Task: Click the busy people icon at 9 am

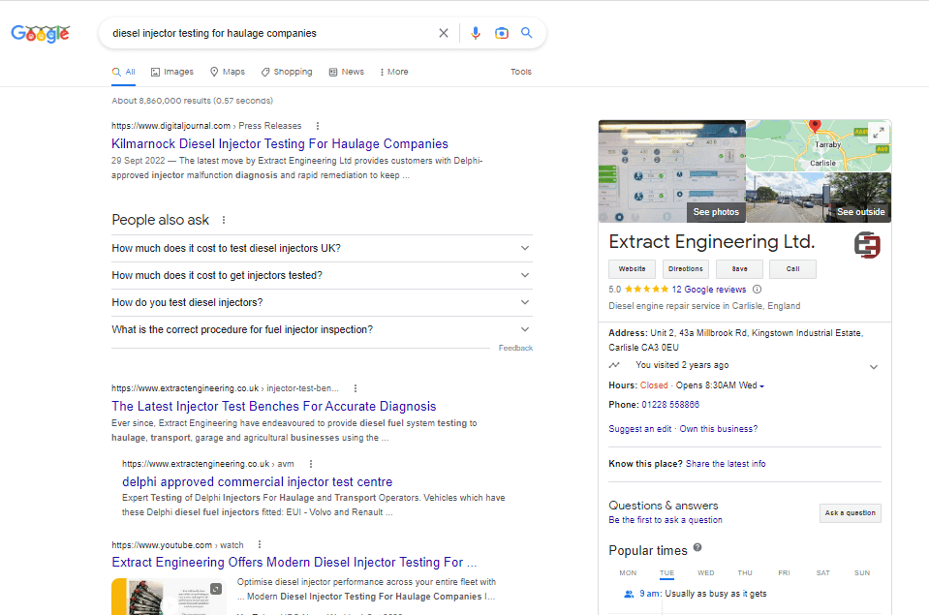Action: click(x=629, y=594)
